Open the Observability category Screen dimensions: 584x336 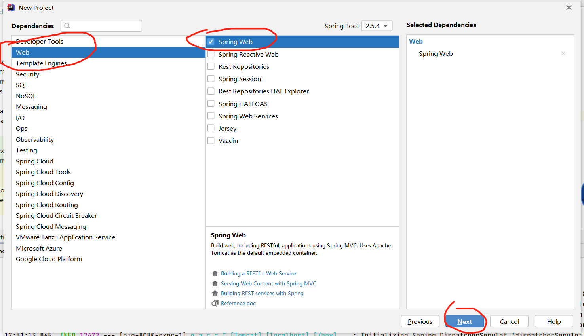point(108,139)
